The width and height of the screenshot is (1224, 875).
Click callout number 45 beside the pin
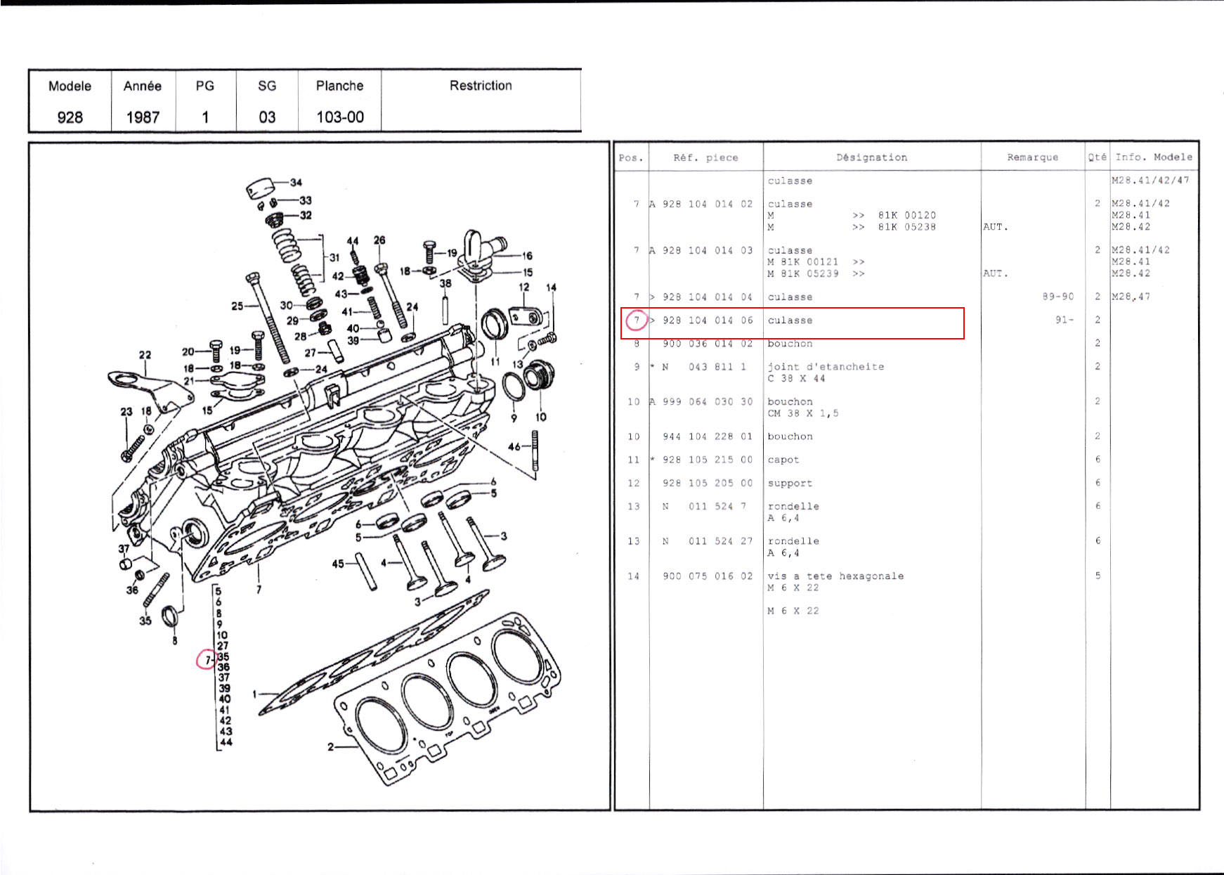click(x=338, y=564)
